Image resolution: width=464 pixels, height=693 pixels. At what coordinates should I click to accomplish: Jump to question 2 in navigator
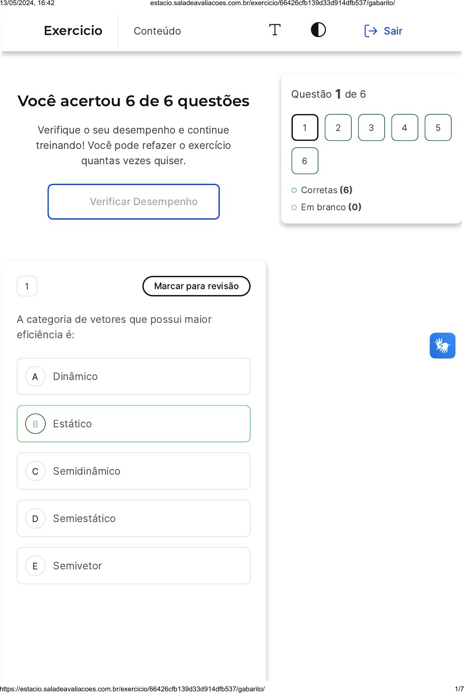coord(338,128)
